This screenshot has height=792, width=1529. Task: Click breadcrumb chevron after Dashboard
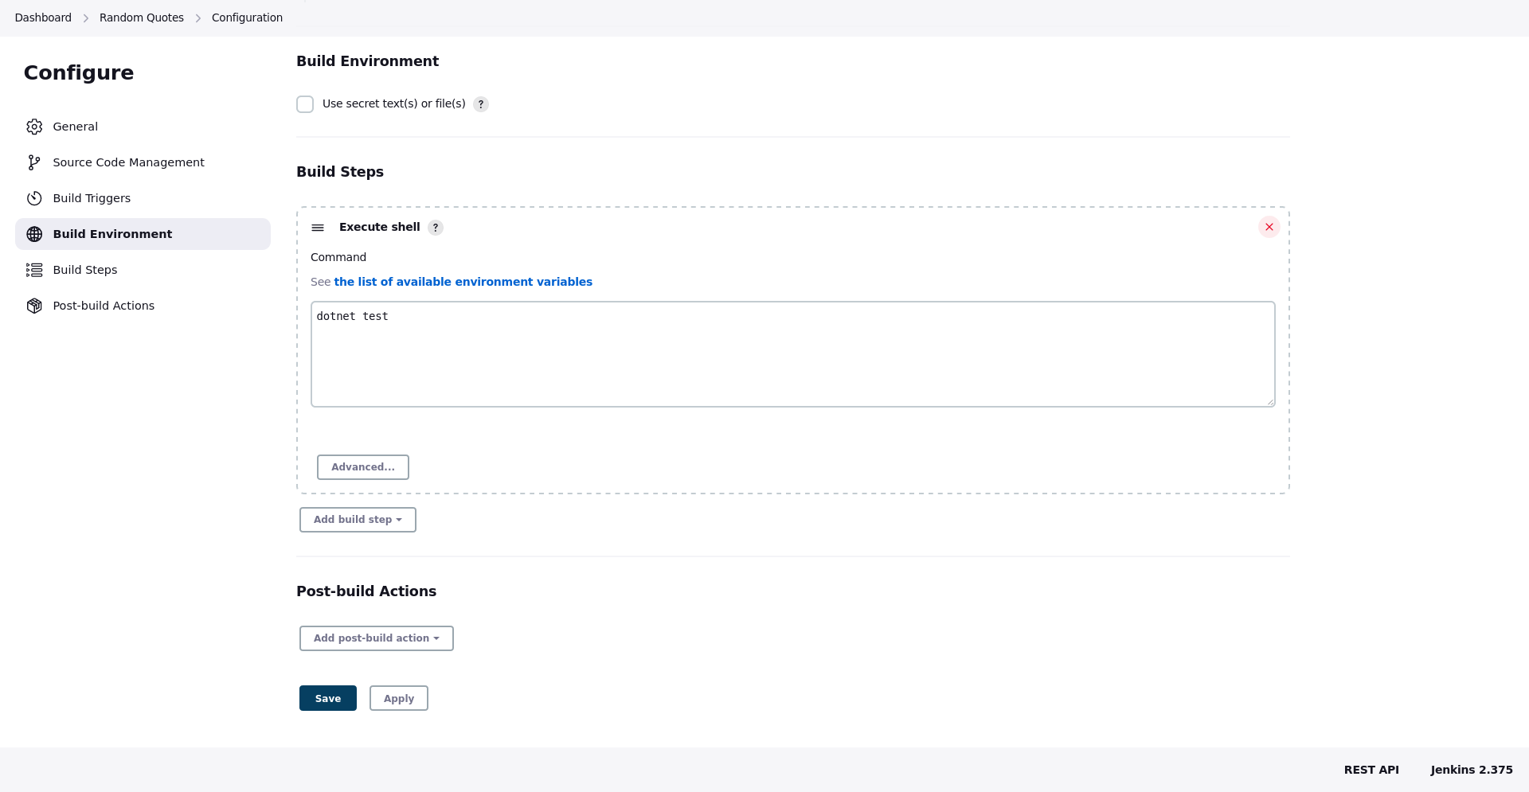click(x=86, y=18)
